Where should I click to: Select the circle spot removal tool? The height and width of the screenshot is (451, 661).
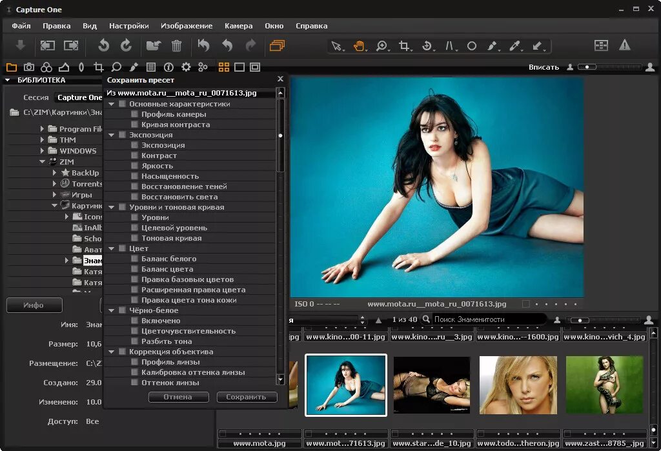click(x=472, y=46)
